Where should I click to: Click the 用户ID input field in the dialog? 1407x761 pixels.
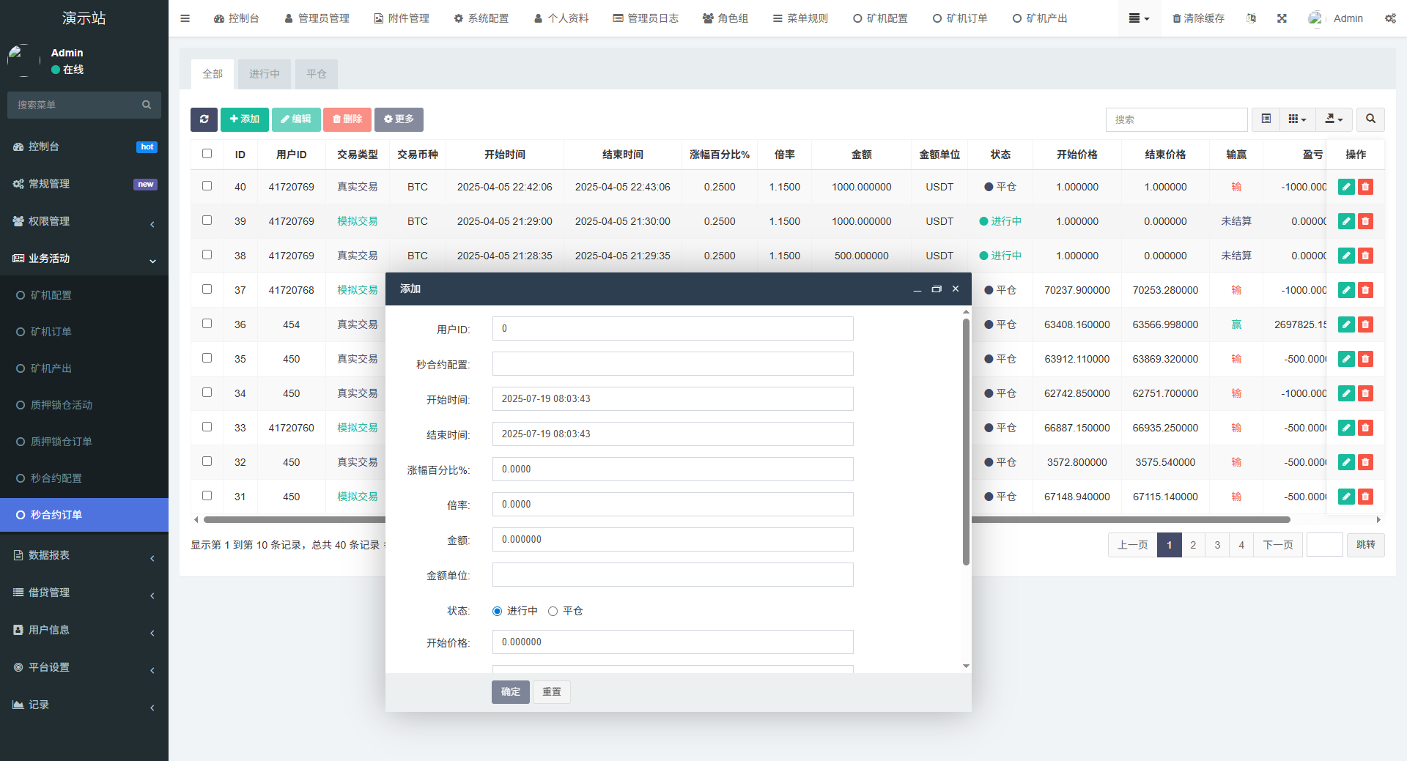672,328
